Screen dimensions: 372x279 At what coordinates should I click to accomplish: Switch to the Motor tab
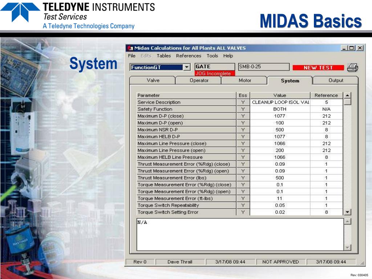[x=245, y=80]
